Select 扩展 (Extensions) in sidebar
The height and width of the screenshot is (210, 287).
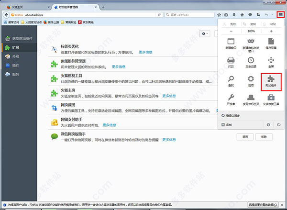click(x=19, y=47)
